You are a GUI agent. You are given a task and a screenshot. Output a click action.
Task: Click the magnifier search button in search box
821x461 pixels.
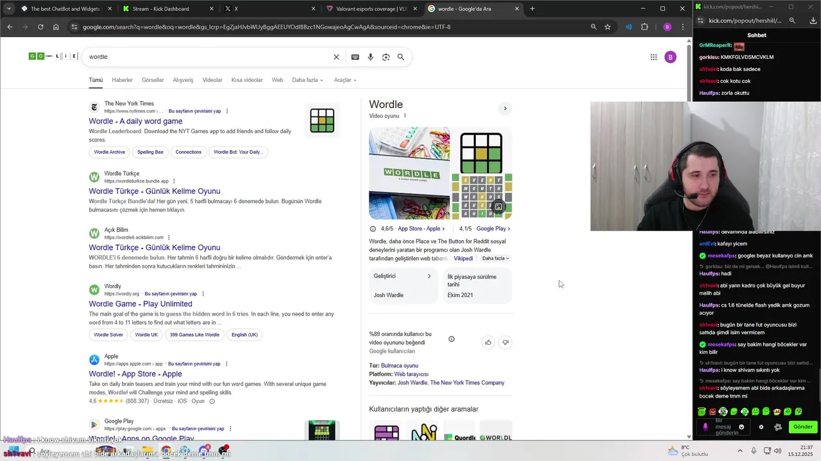[x=401, y=57]
